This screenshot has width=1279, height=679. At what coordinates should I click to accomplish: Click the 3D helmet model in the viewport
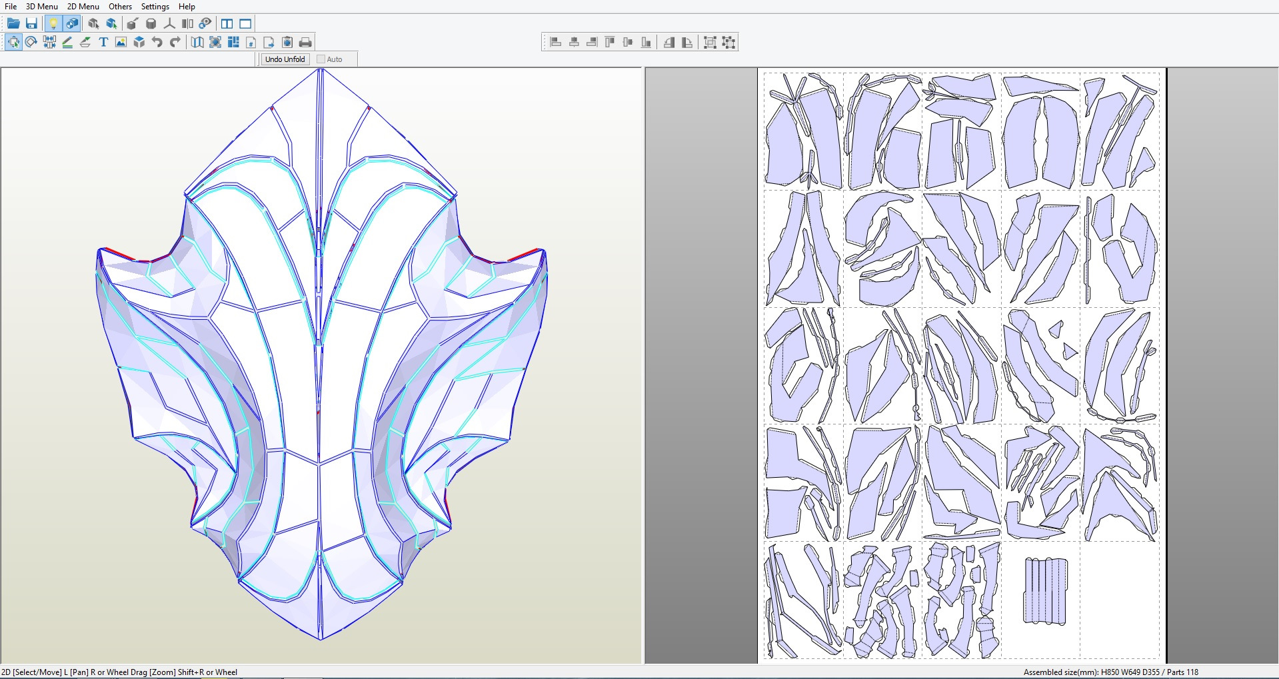point(321,353)
